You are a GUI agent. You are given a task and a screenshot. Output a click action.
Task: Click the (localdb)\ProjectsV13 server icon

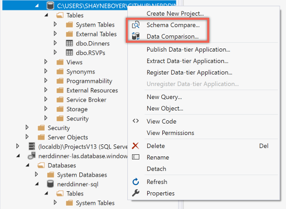tap(32, 146)
